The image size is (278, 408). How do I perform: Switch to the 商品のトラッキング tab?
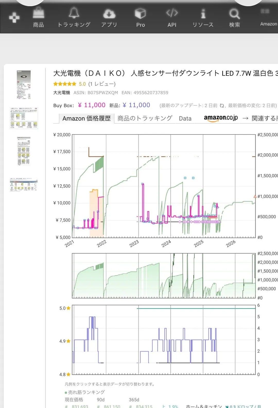pos(145,118)
